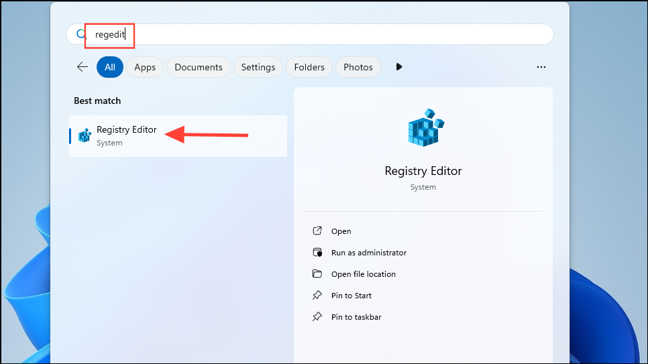Switch to the Folders filter
The width and height of the screenshot is (648, 364).
point(309,67)
